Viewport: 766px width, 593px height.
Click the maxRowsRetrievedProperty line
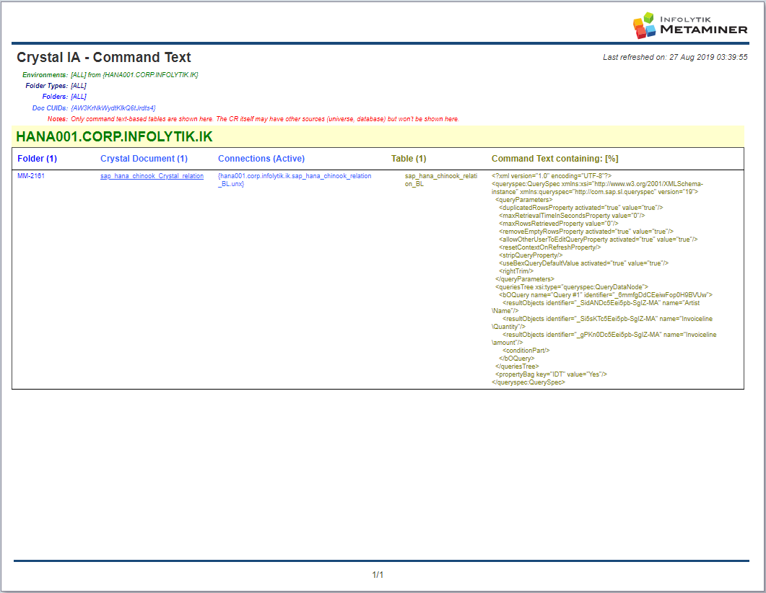(x=558, y=224)
